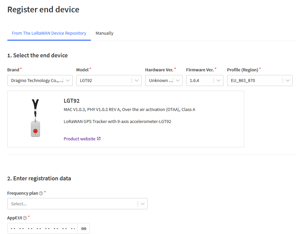The height and width of the screenshot is (234, 296).
Task: Click the AppEUI input field
Action: pos(42,229)
